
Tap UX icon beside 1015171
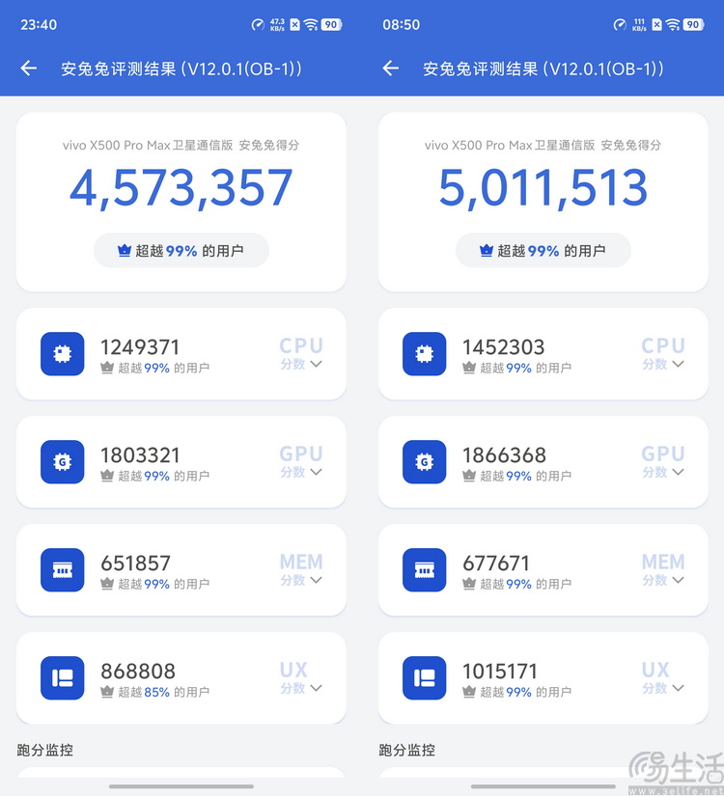(424, 678)
